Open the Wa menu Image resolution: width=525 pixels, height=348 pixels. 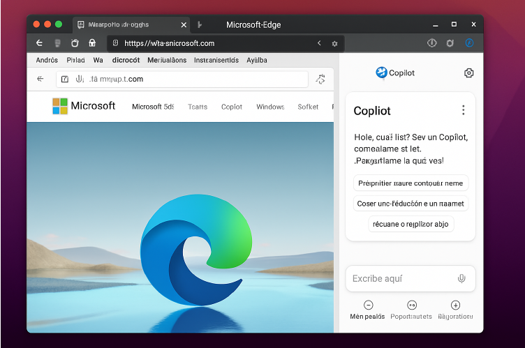98,60
